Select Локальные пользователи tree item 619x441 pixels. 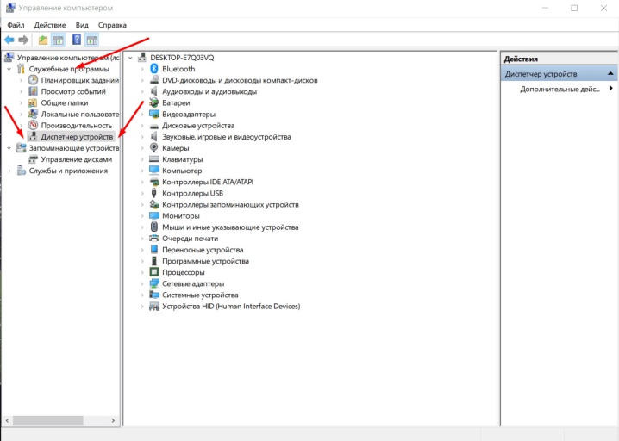pyautogui.click(x=80, y=114)
